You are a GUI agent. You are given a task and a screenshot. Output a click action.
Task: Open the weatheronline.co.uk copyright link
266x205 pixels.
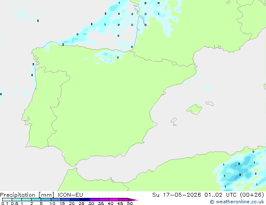pyautogui.click(x=237, y=202)
